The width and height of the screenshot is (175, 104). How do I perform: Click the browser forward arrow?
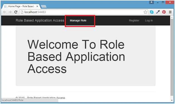coord(10,12)
